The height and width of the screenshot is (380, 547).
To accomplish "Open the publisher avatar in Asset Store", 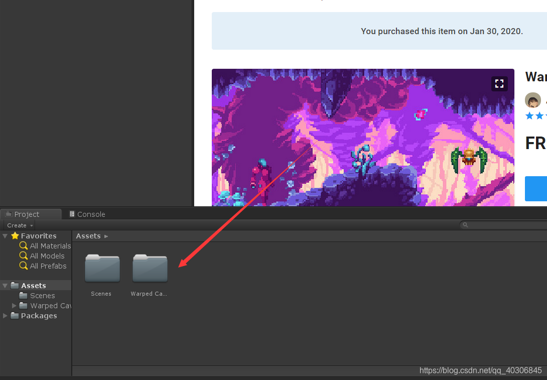I will pyautogui.click(x=532, y=100).
